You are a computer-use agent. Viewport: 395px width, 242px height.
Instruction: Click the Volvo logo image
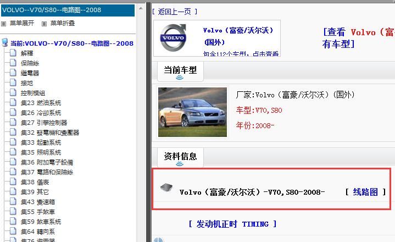(173, 38)
